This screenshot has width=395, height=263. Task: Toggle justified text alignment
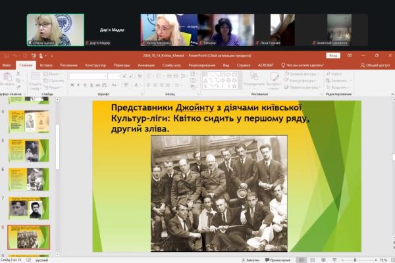[x=168, y=85]
